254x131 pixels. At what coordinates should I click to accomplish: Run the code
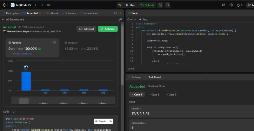click(x=130, y=5)
